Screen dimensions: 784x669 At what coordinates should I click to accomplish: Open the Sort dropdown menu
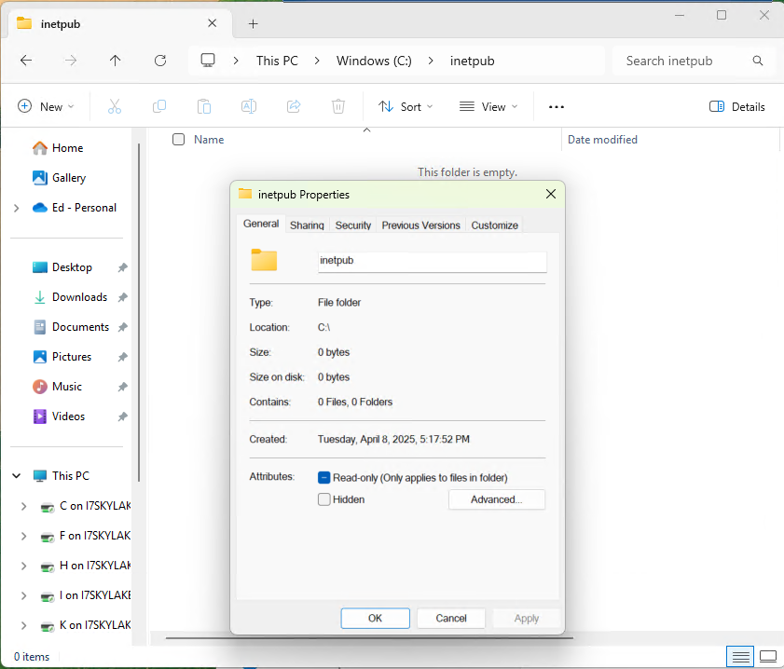[406, 106]
